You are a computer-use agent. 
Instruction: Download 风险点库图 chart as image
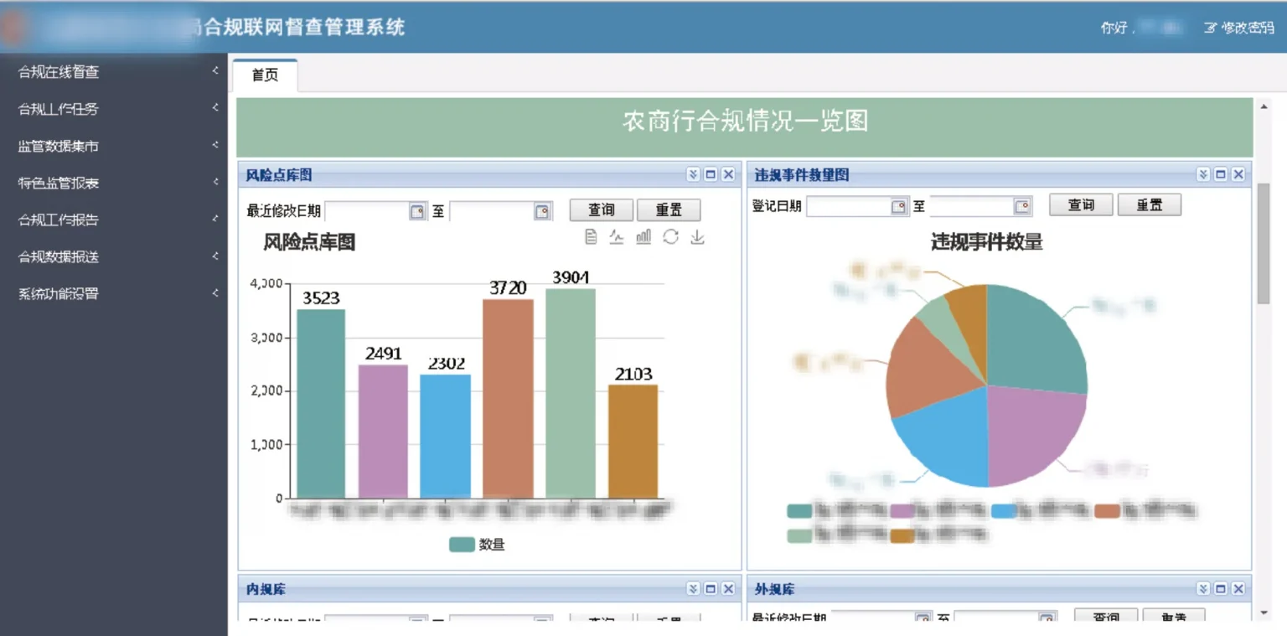pos(697,237)
